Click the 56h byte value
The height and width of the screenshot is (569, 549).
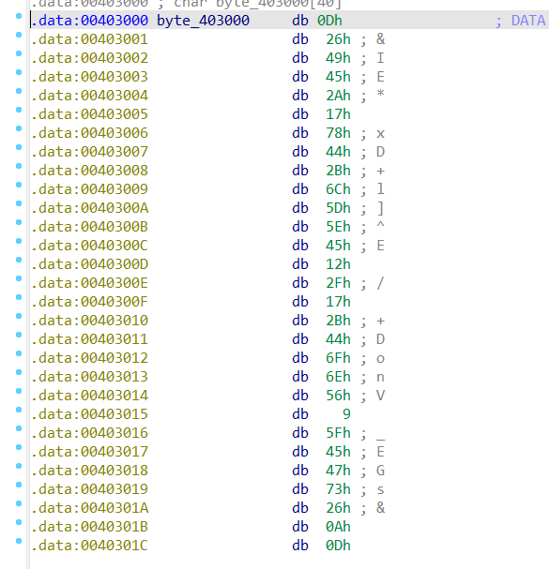[338, 396]
